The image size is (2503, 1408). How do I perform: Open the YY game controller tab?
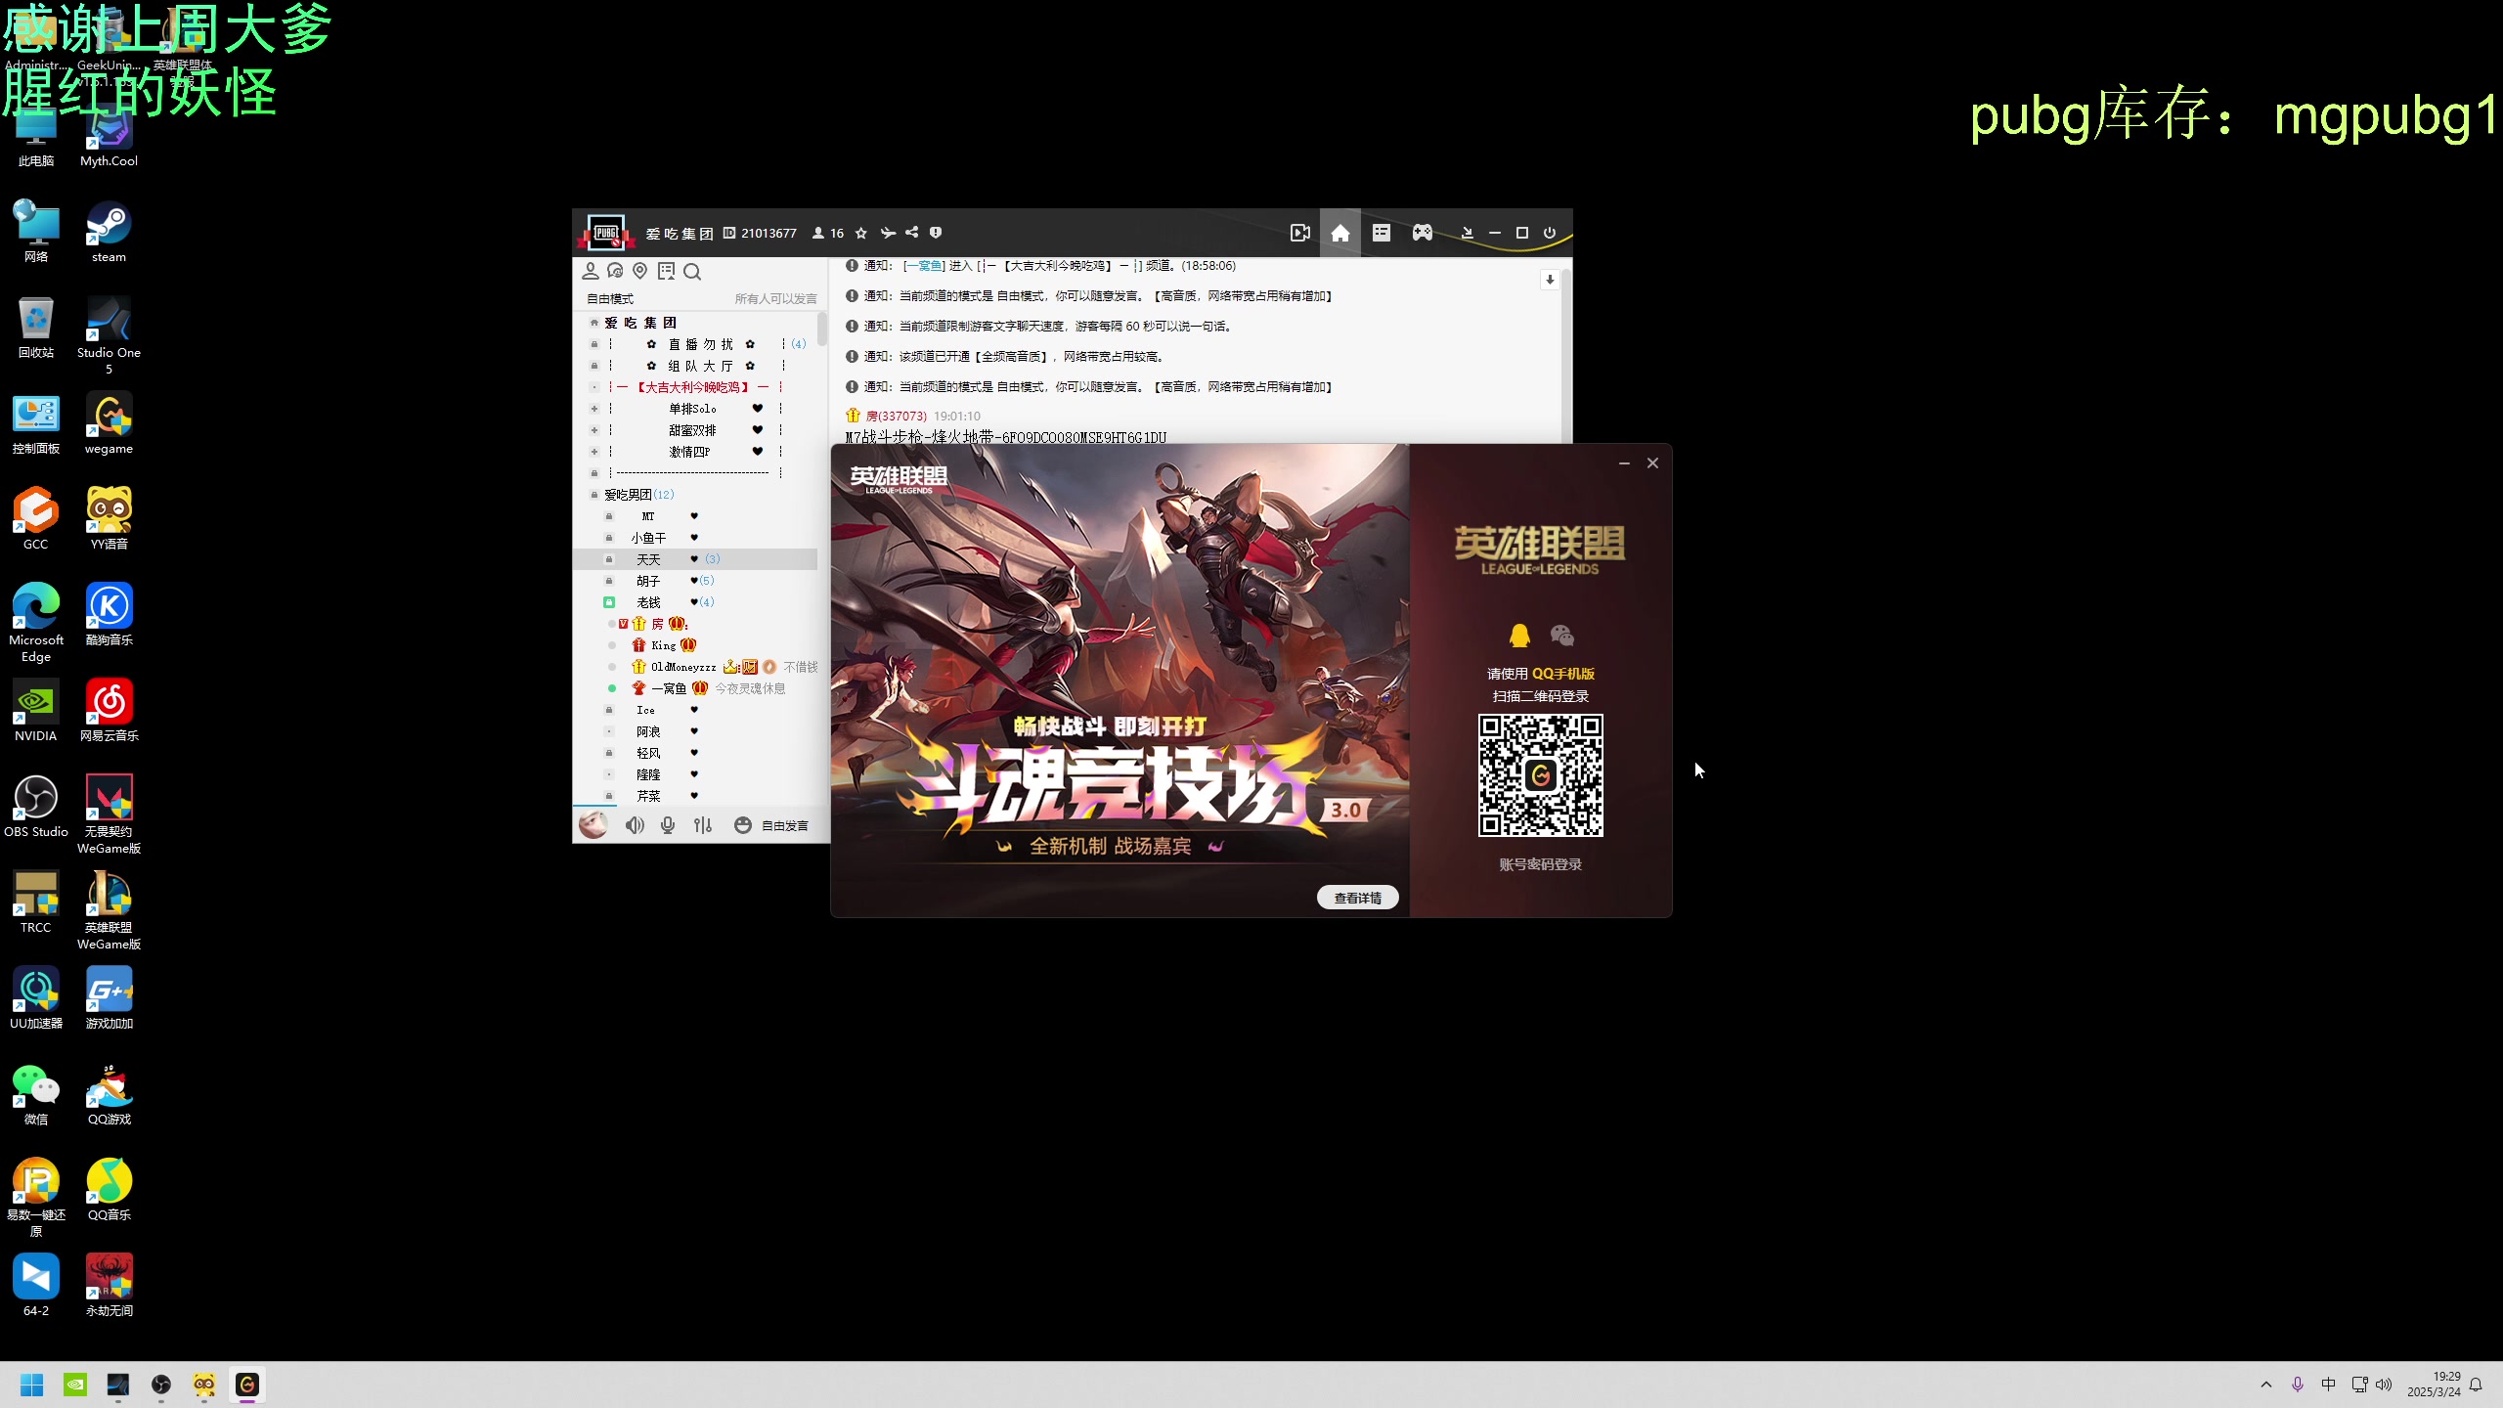click(1422, 233)
